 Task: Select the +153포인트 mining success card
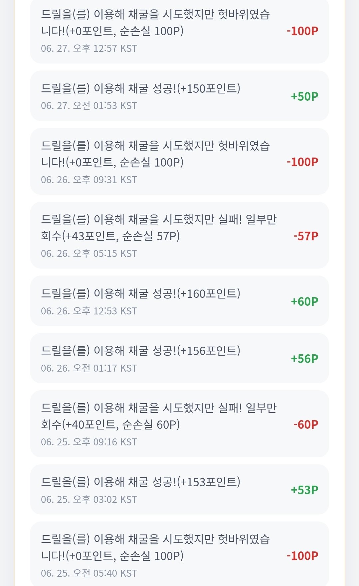(179, 489)
